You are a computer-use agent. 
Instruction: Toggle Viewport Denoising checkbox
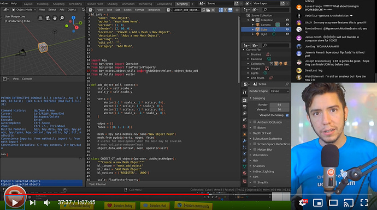point(287,115)
